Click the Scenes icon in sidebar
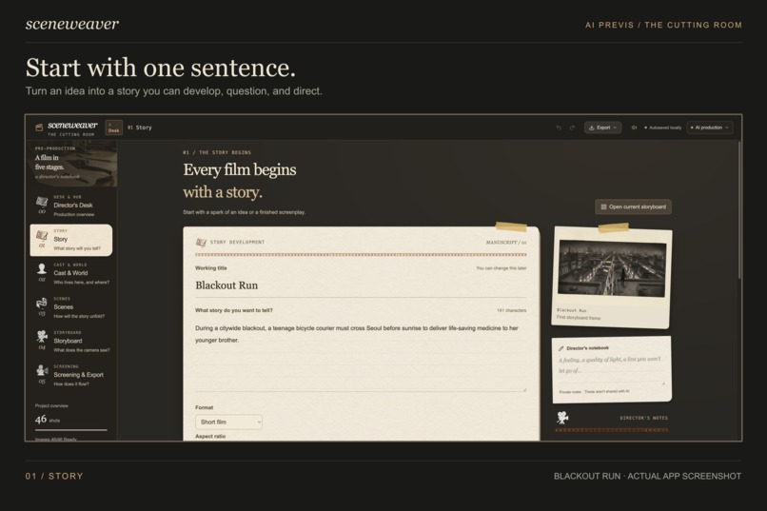Image resolution: width=767 pixels, height=511 pixels. (42, 303)
